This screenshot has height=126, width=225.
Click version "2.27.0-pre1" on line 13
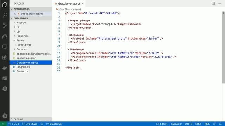click(162, 57)
